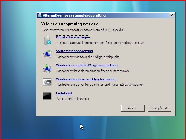The width and height of the screenshot is (186, 140).
Task: Click text 'Gjenopprett hele datamaskinen fra en sikkerhetskopi'
Action: (93, 71)
